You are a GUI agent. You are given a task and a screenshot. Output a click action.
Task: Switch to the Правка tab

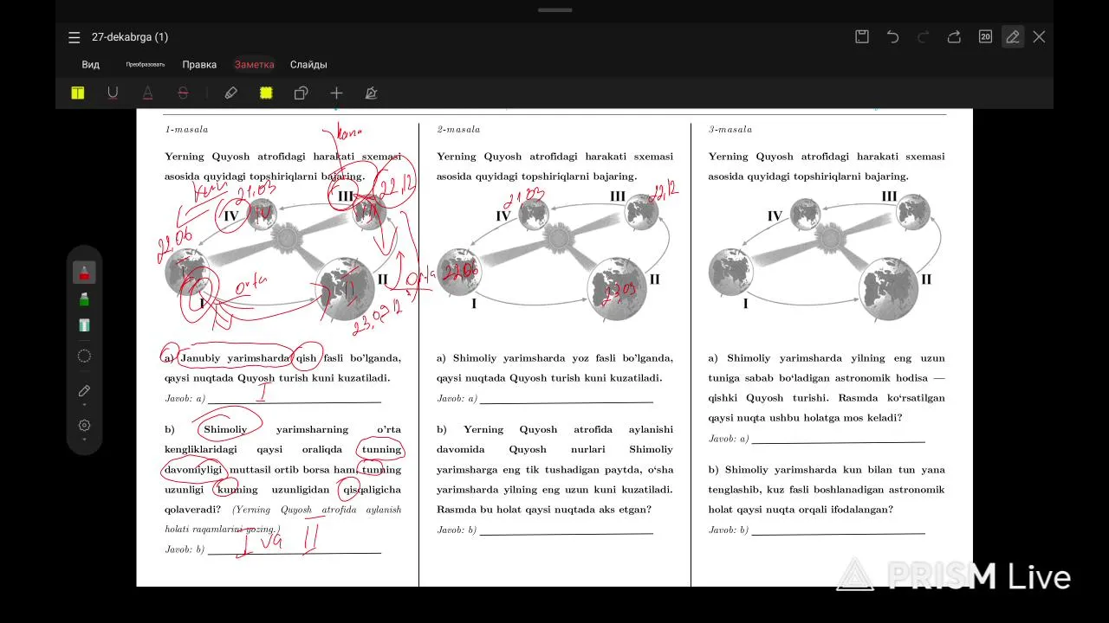199,65
